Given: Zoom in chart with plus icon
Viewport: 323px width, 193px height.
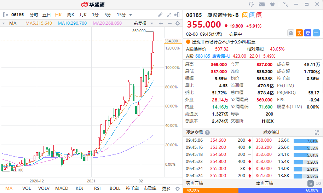Looking at the screenshot, I should click(161, 23).
